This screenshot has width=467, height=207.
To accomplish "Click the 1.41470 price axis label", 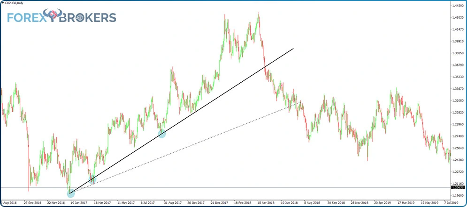I will [x=458, y=29].
